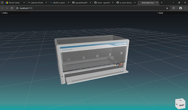Image resolution: width=188 pixels, height=110 pixels.
Task: Click the red marker inside the deck
Action: [x=120, y=64]
